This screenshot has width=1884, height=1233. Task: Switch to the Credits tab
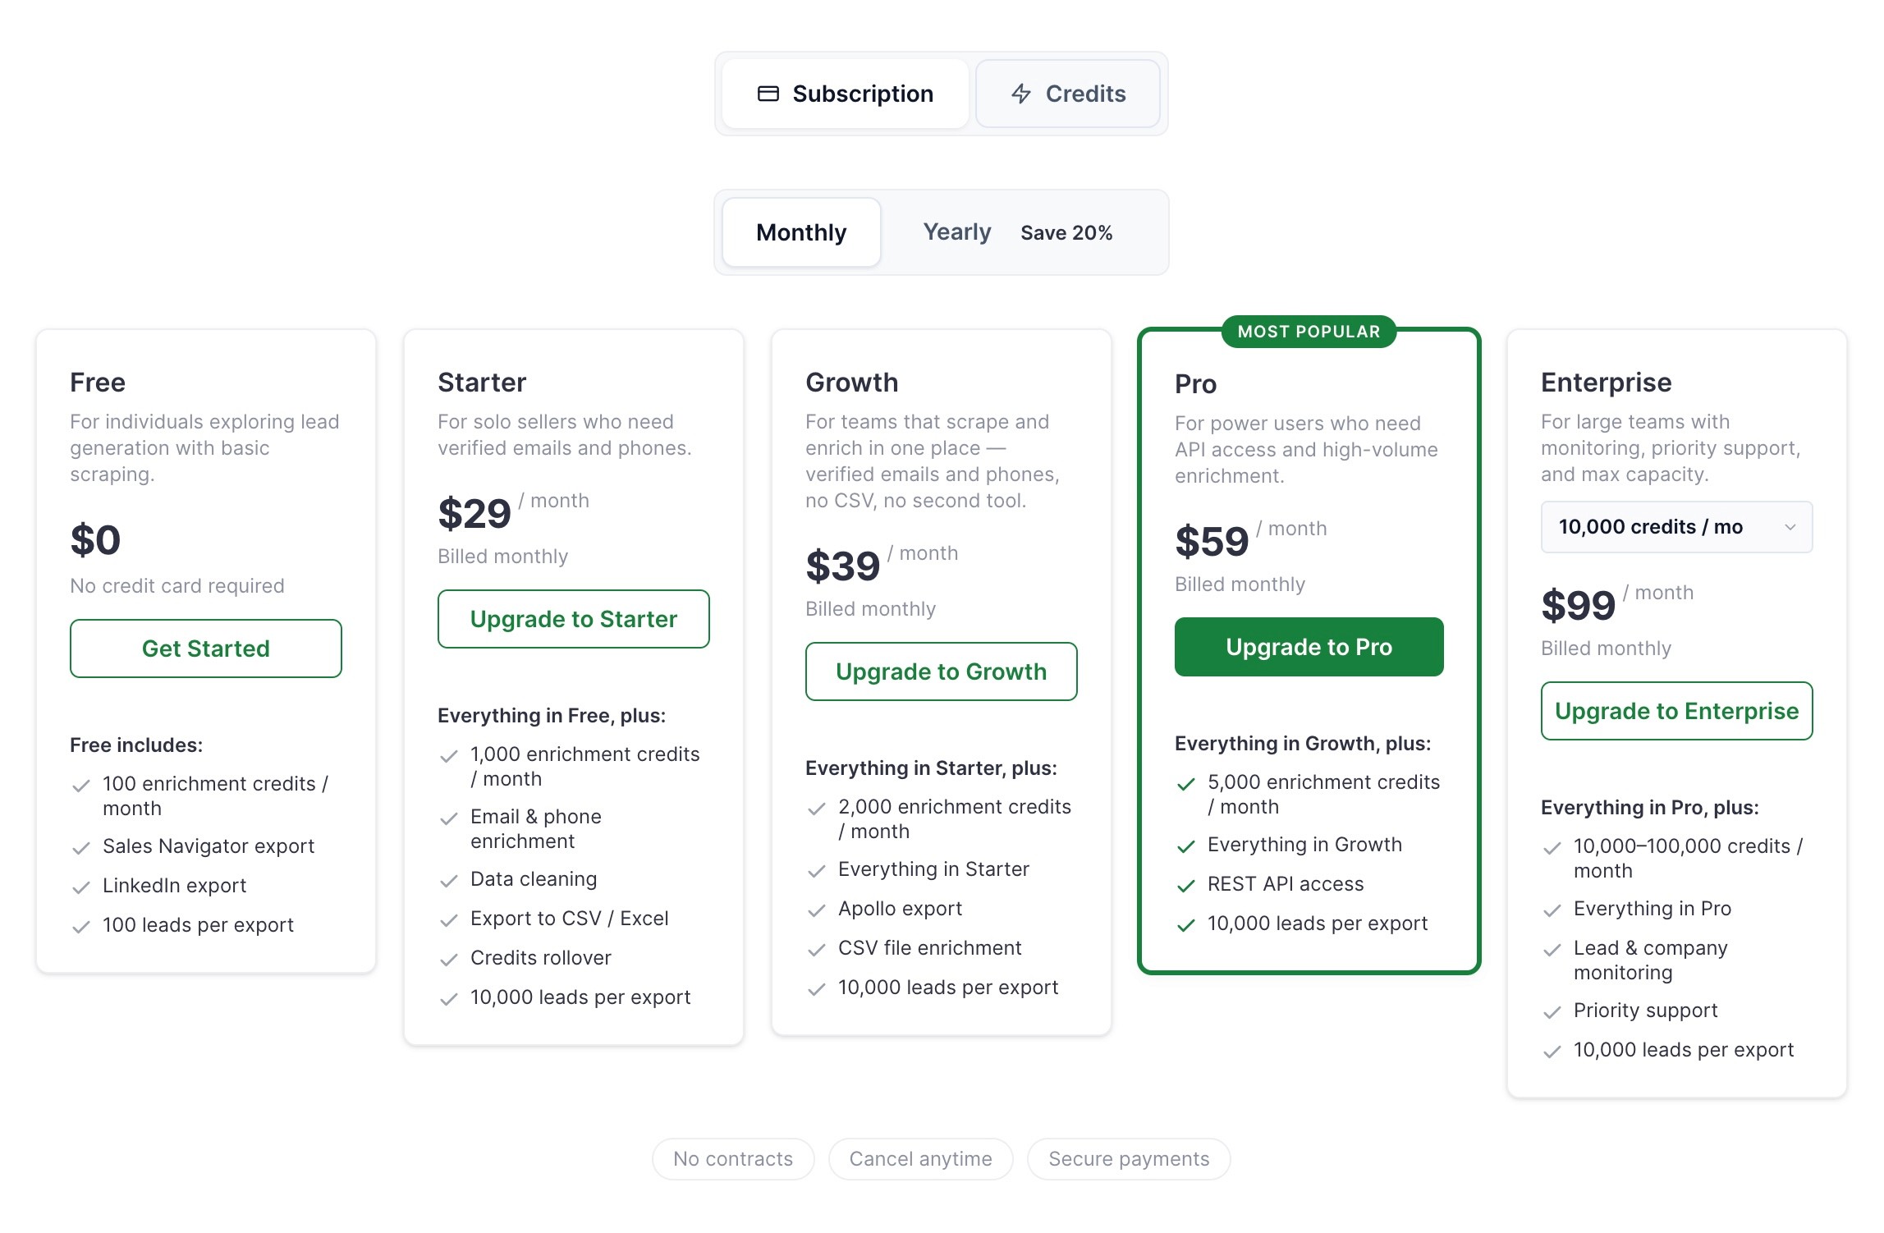pyautogui.click(x=1067, y=94)
